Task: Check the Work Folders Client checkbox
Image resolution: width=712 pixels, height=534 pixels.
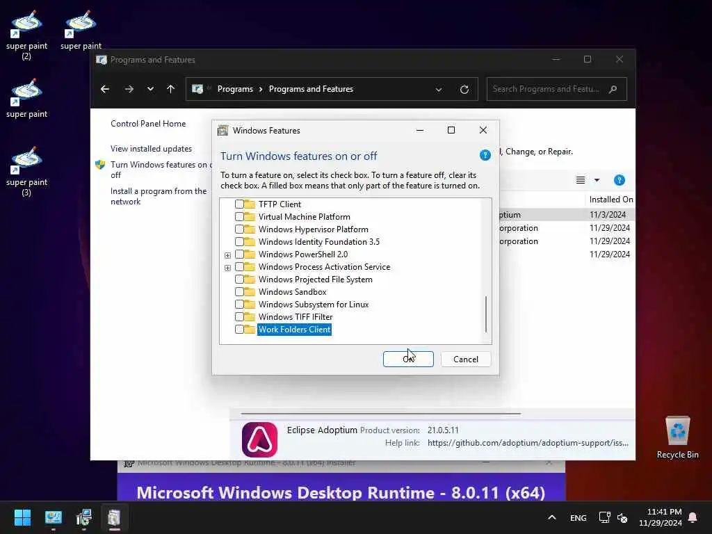Action: tap(239, 329)
